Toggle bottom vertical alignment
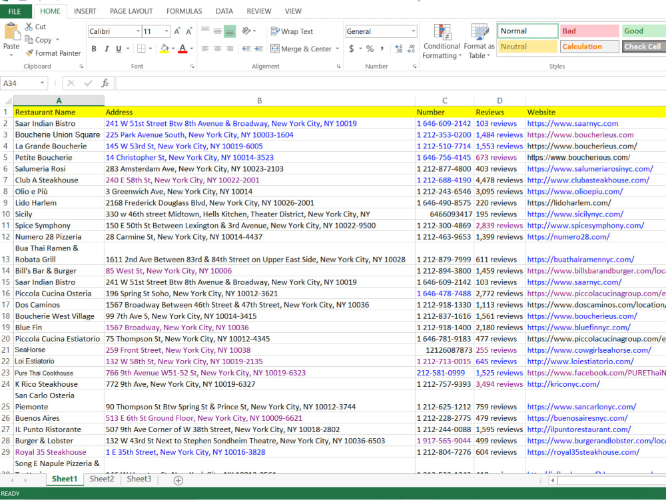 (x=230, y=31)
